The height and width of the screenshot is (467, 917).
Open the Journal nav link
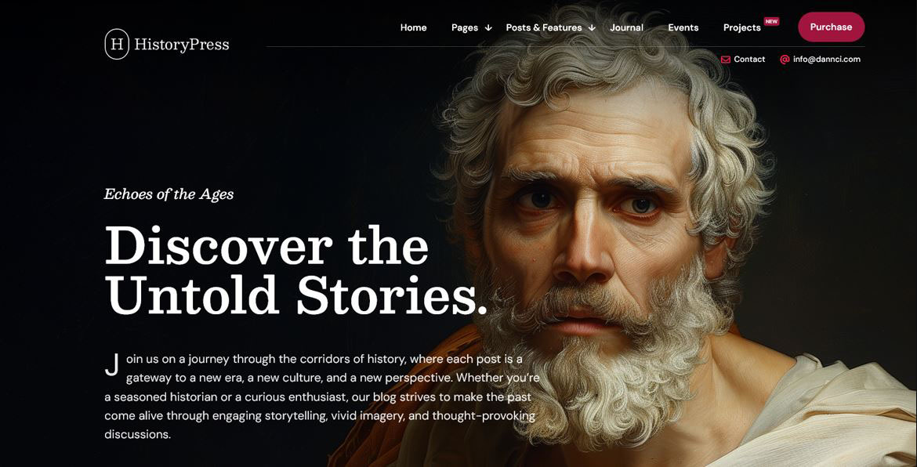626,27
